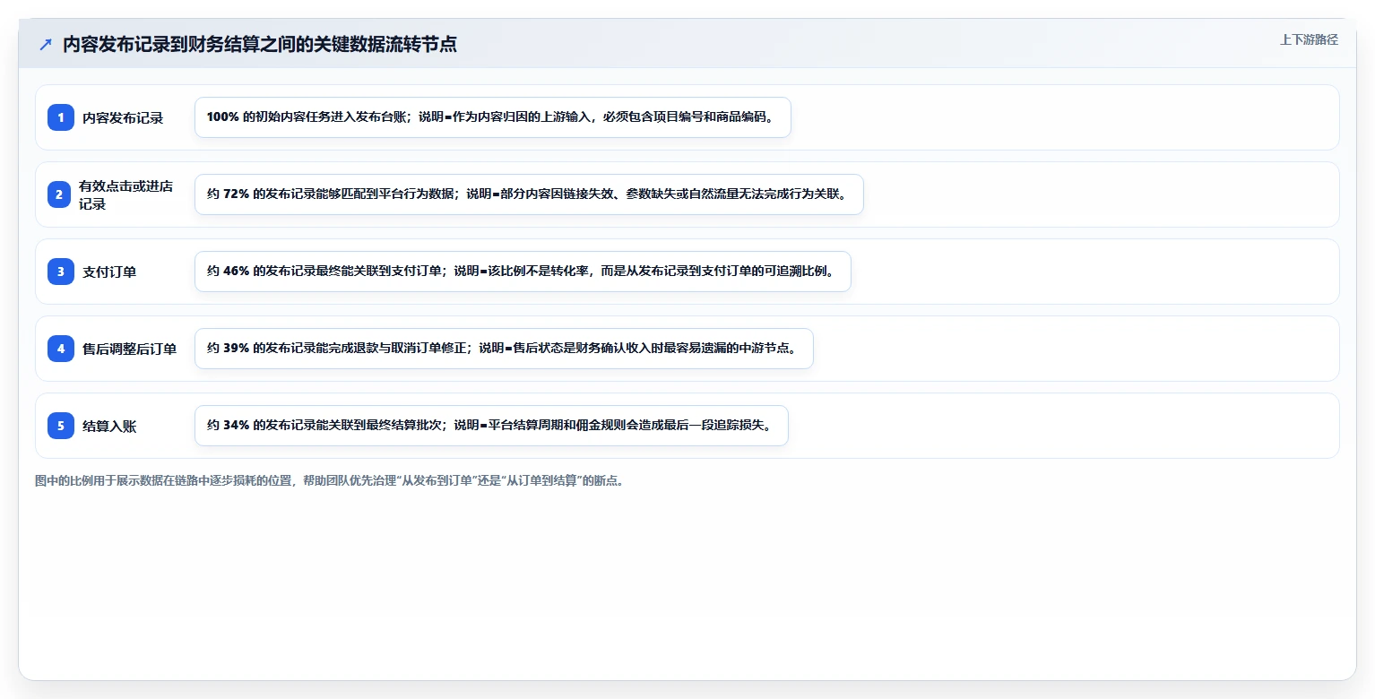This screenshot has width=1375, height=699.
Task: Click the title 内容发布记录到财务结算之间的关键数据流转节点
Action: coord(260,44)
